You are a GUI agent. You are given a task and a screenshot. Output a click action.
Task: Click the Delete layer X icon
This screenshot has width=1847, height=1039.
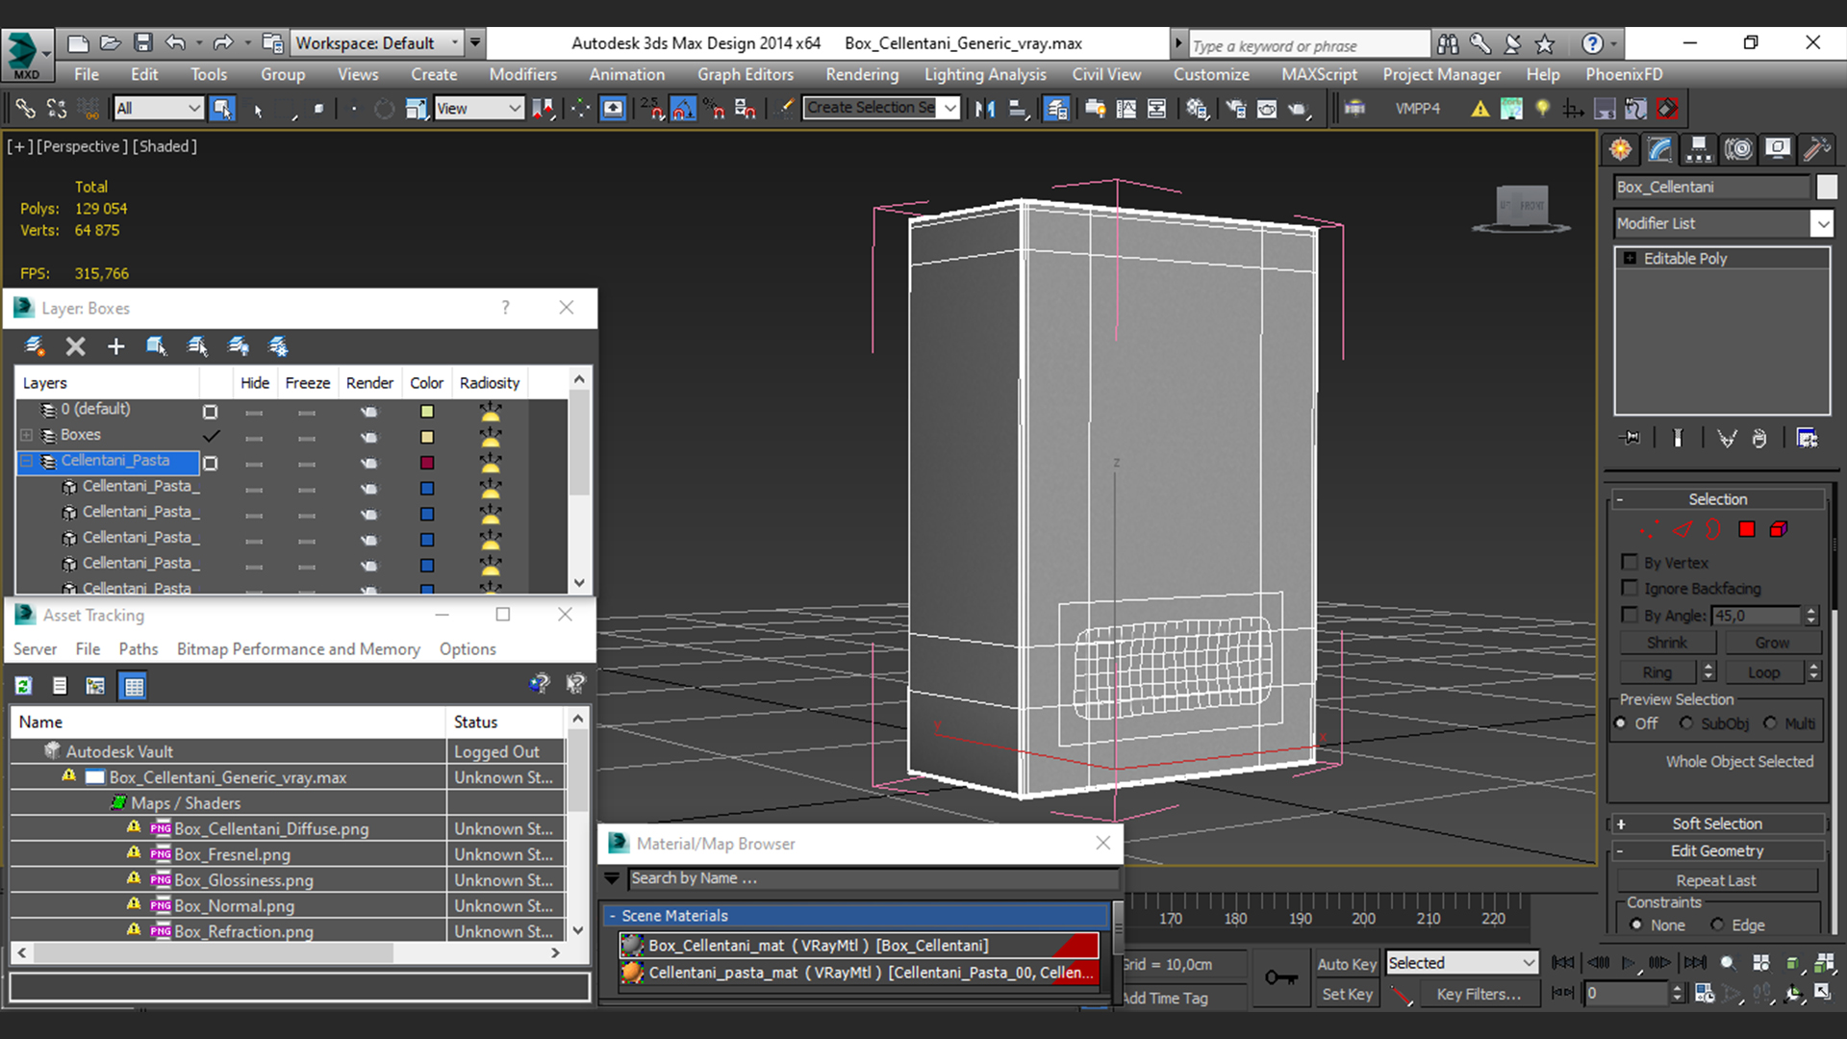tap(75, 346)
